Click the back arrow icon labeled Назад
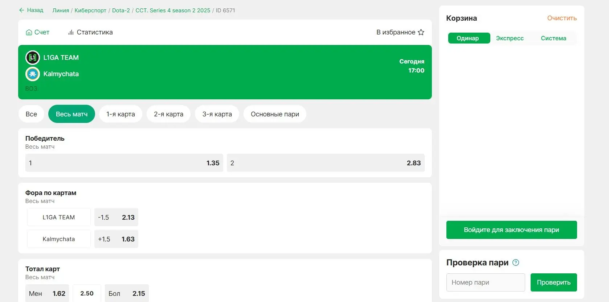The width and height of the screenshot is (609, 302). click(22, 10)
